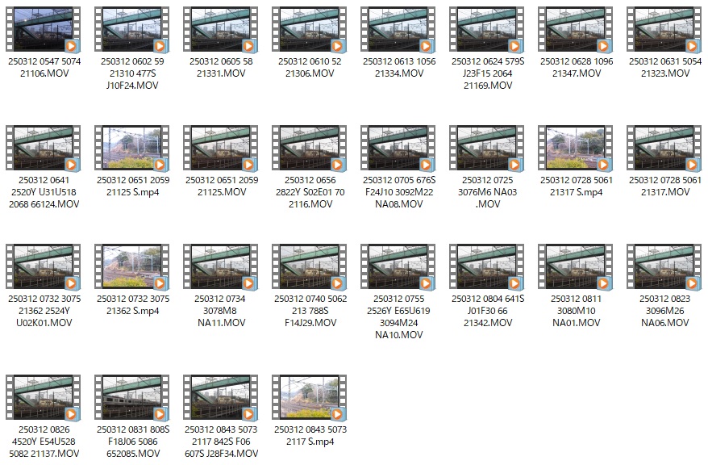This screenshot has height=465, width=708.
Task: Select train thumbnail of 250312 0831 808S F18J06 5086 652085.MOV
Action: [132, 397]
